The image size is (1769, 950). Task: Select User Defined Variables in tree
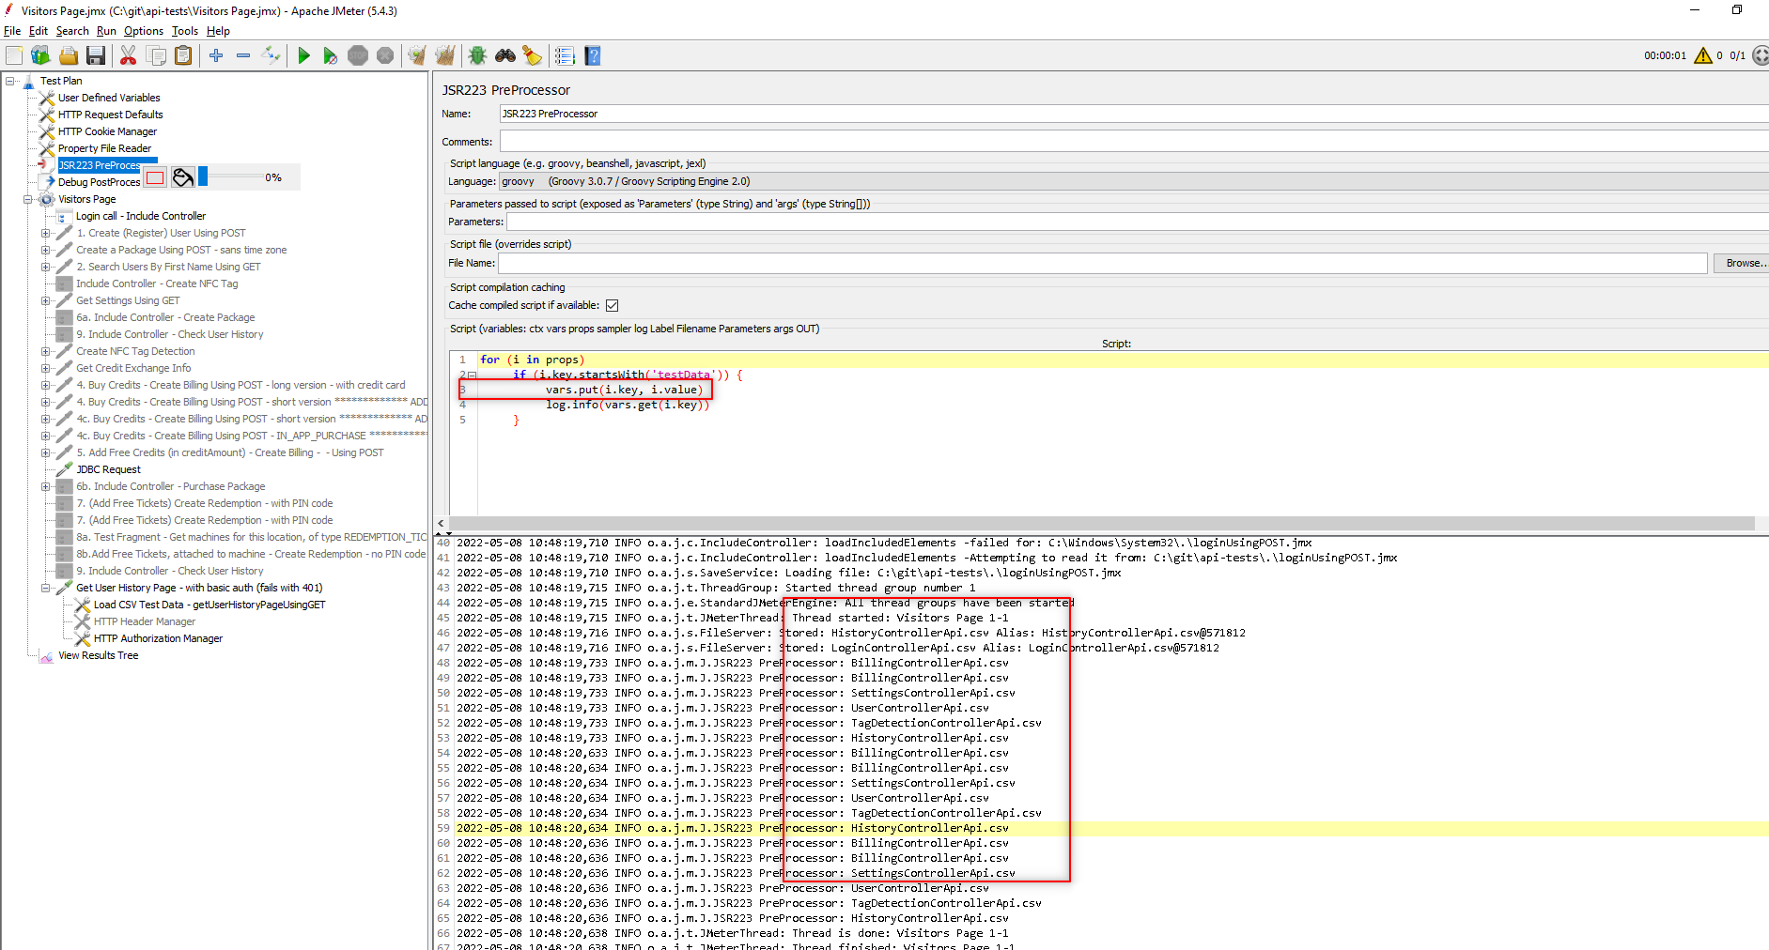pyautogui.click(x=109, y=98)
